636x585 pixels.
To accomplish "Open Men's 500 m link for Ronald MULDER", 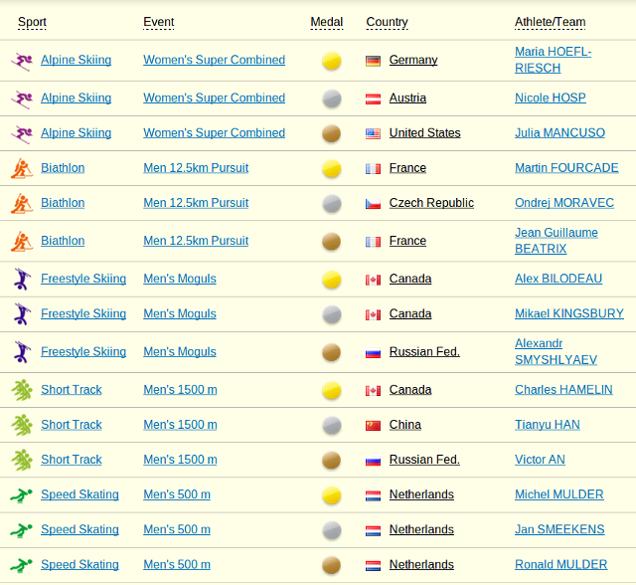I will click(177, 564).
